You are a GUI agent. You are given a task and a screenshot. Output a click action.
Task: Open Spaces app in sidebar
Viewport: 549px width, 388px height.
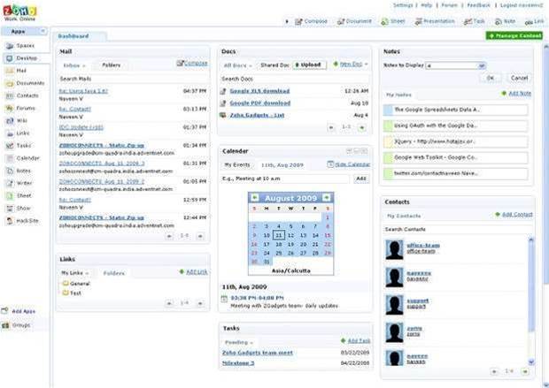[x=21, y=46]
